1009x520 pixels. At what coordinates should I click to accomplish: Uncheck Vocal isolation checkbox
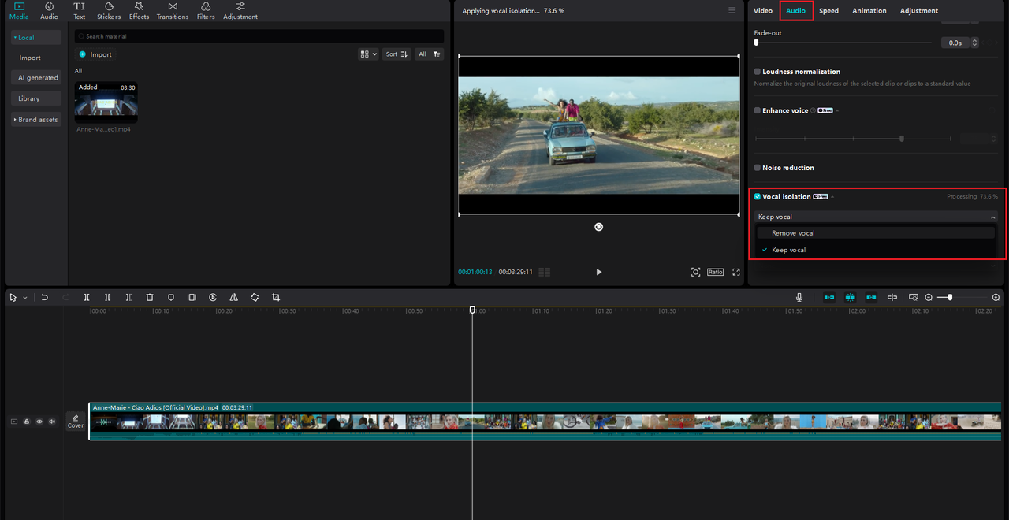point(758,197)
